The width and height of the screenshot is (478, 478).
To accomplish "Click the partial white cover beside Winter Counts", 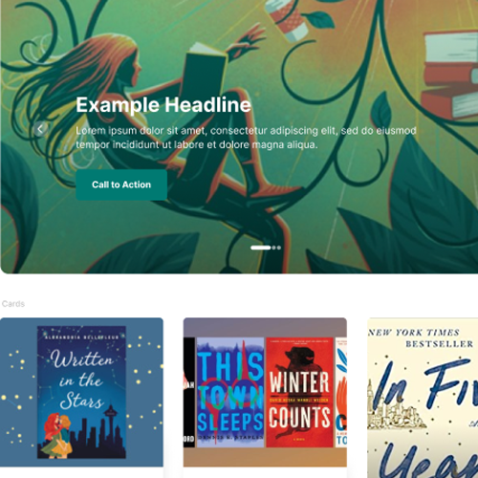I will pyautogui.click(x=341, y=392).
